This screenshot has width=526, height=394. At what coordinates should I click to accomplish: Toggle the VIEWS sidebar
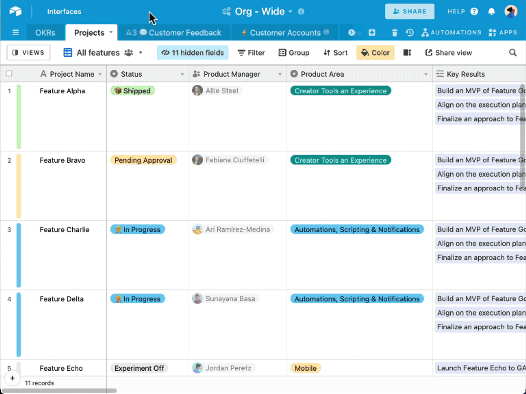coord(29,53)
